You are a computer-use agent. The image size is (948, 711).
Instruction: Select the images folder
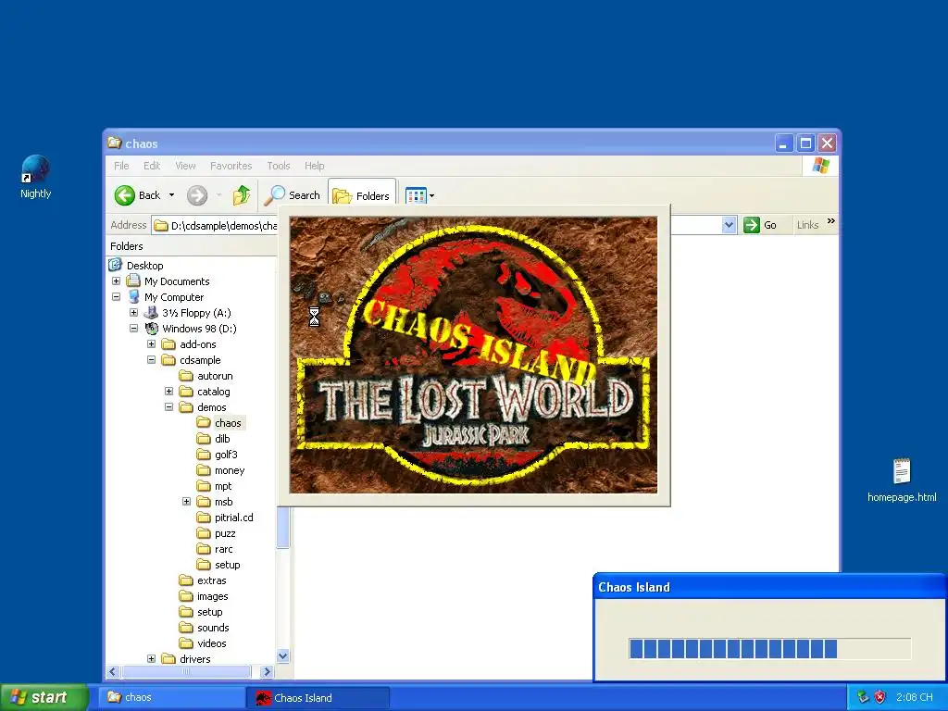pyautogui.click(x=212, y=595)
